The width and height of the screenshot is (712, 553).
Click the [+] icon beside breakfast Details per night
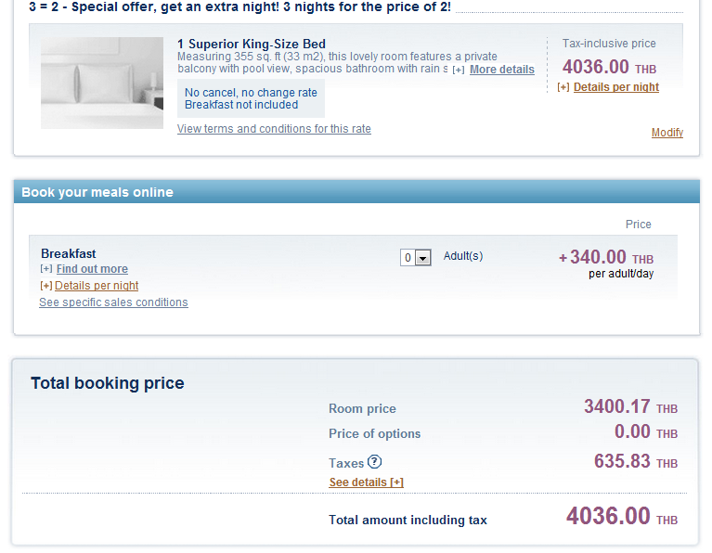tap(46, 286)
